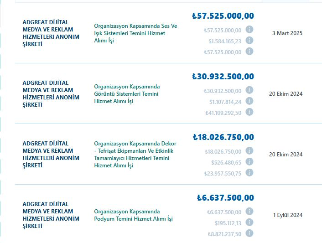Screen dimensions: 322x243
Task: Open Ses Ve Işık Sistemleri tender link
Action: click(135, 33)
